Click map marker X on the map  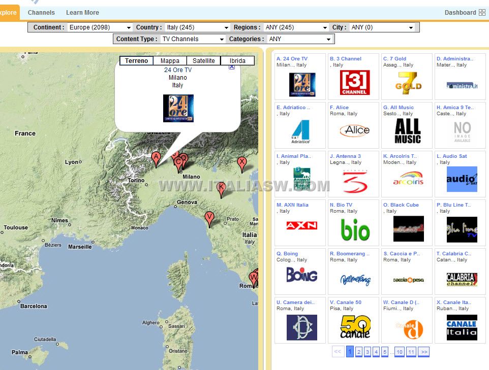241,163
